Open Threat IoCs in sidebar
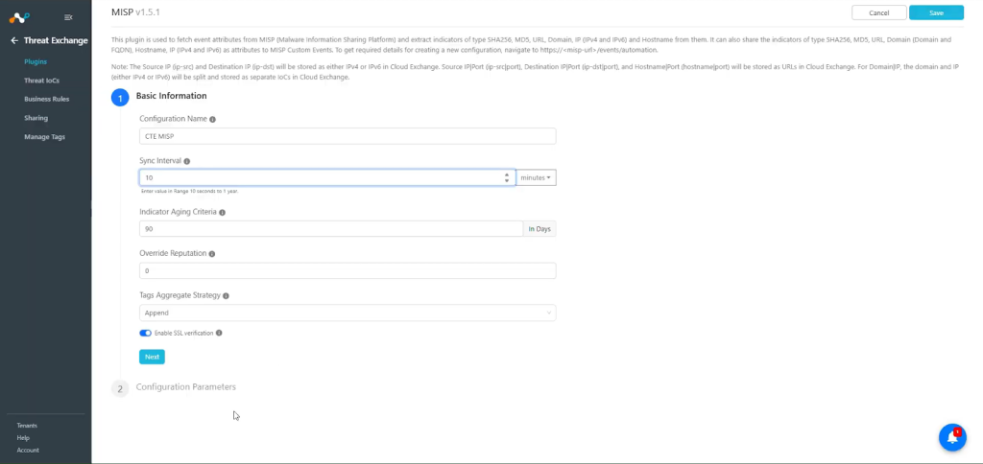This screenshot has width=983, height=464. point(42,81)
